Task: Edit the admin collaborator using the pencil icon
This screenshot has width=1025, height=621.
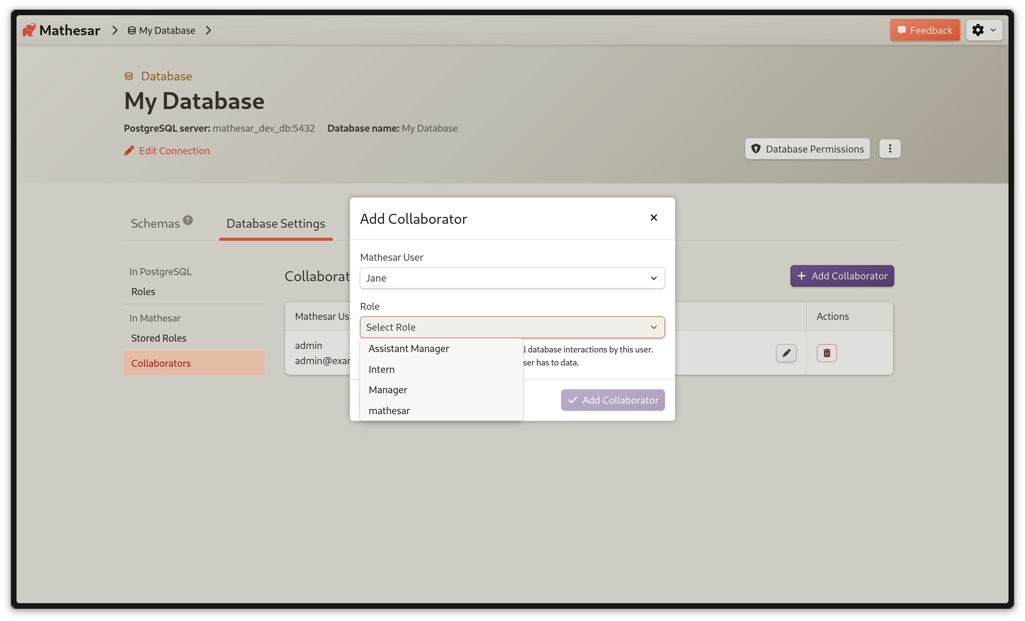Action: [x=786, y=353]
